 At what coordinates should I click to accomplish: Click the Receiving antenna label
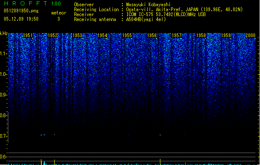click(95, 19)
